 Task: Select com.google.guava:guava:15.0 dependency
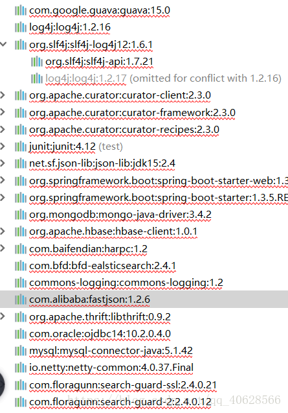(x=100, y=10)
